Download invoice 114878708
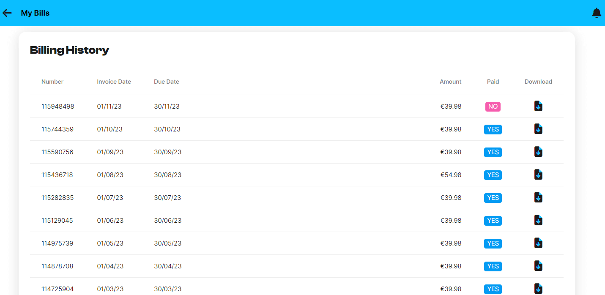This screenshot has height=295, width=605. (538, 266)
